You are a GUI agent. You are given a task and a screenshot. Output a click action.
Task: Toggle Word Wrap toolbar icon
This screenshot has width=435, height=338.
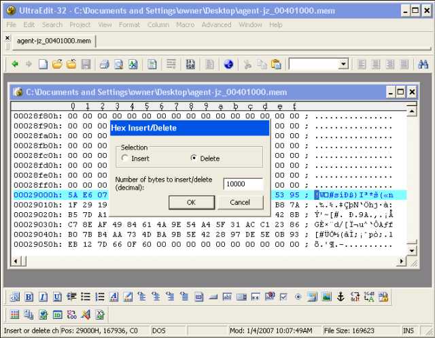click(171, 65)
